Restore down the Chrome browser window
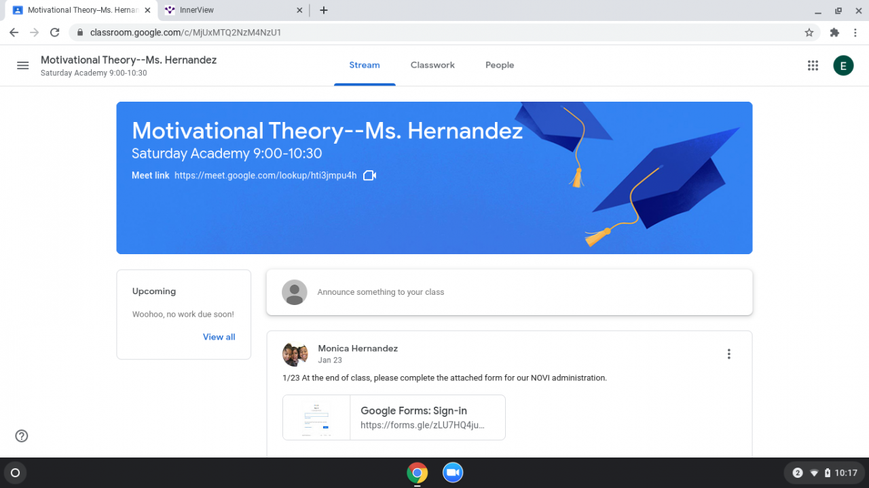Screen dimensions: 869x488 click(838, 10)
